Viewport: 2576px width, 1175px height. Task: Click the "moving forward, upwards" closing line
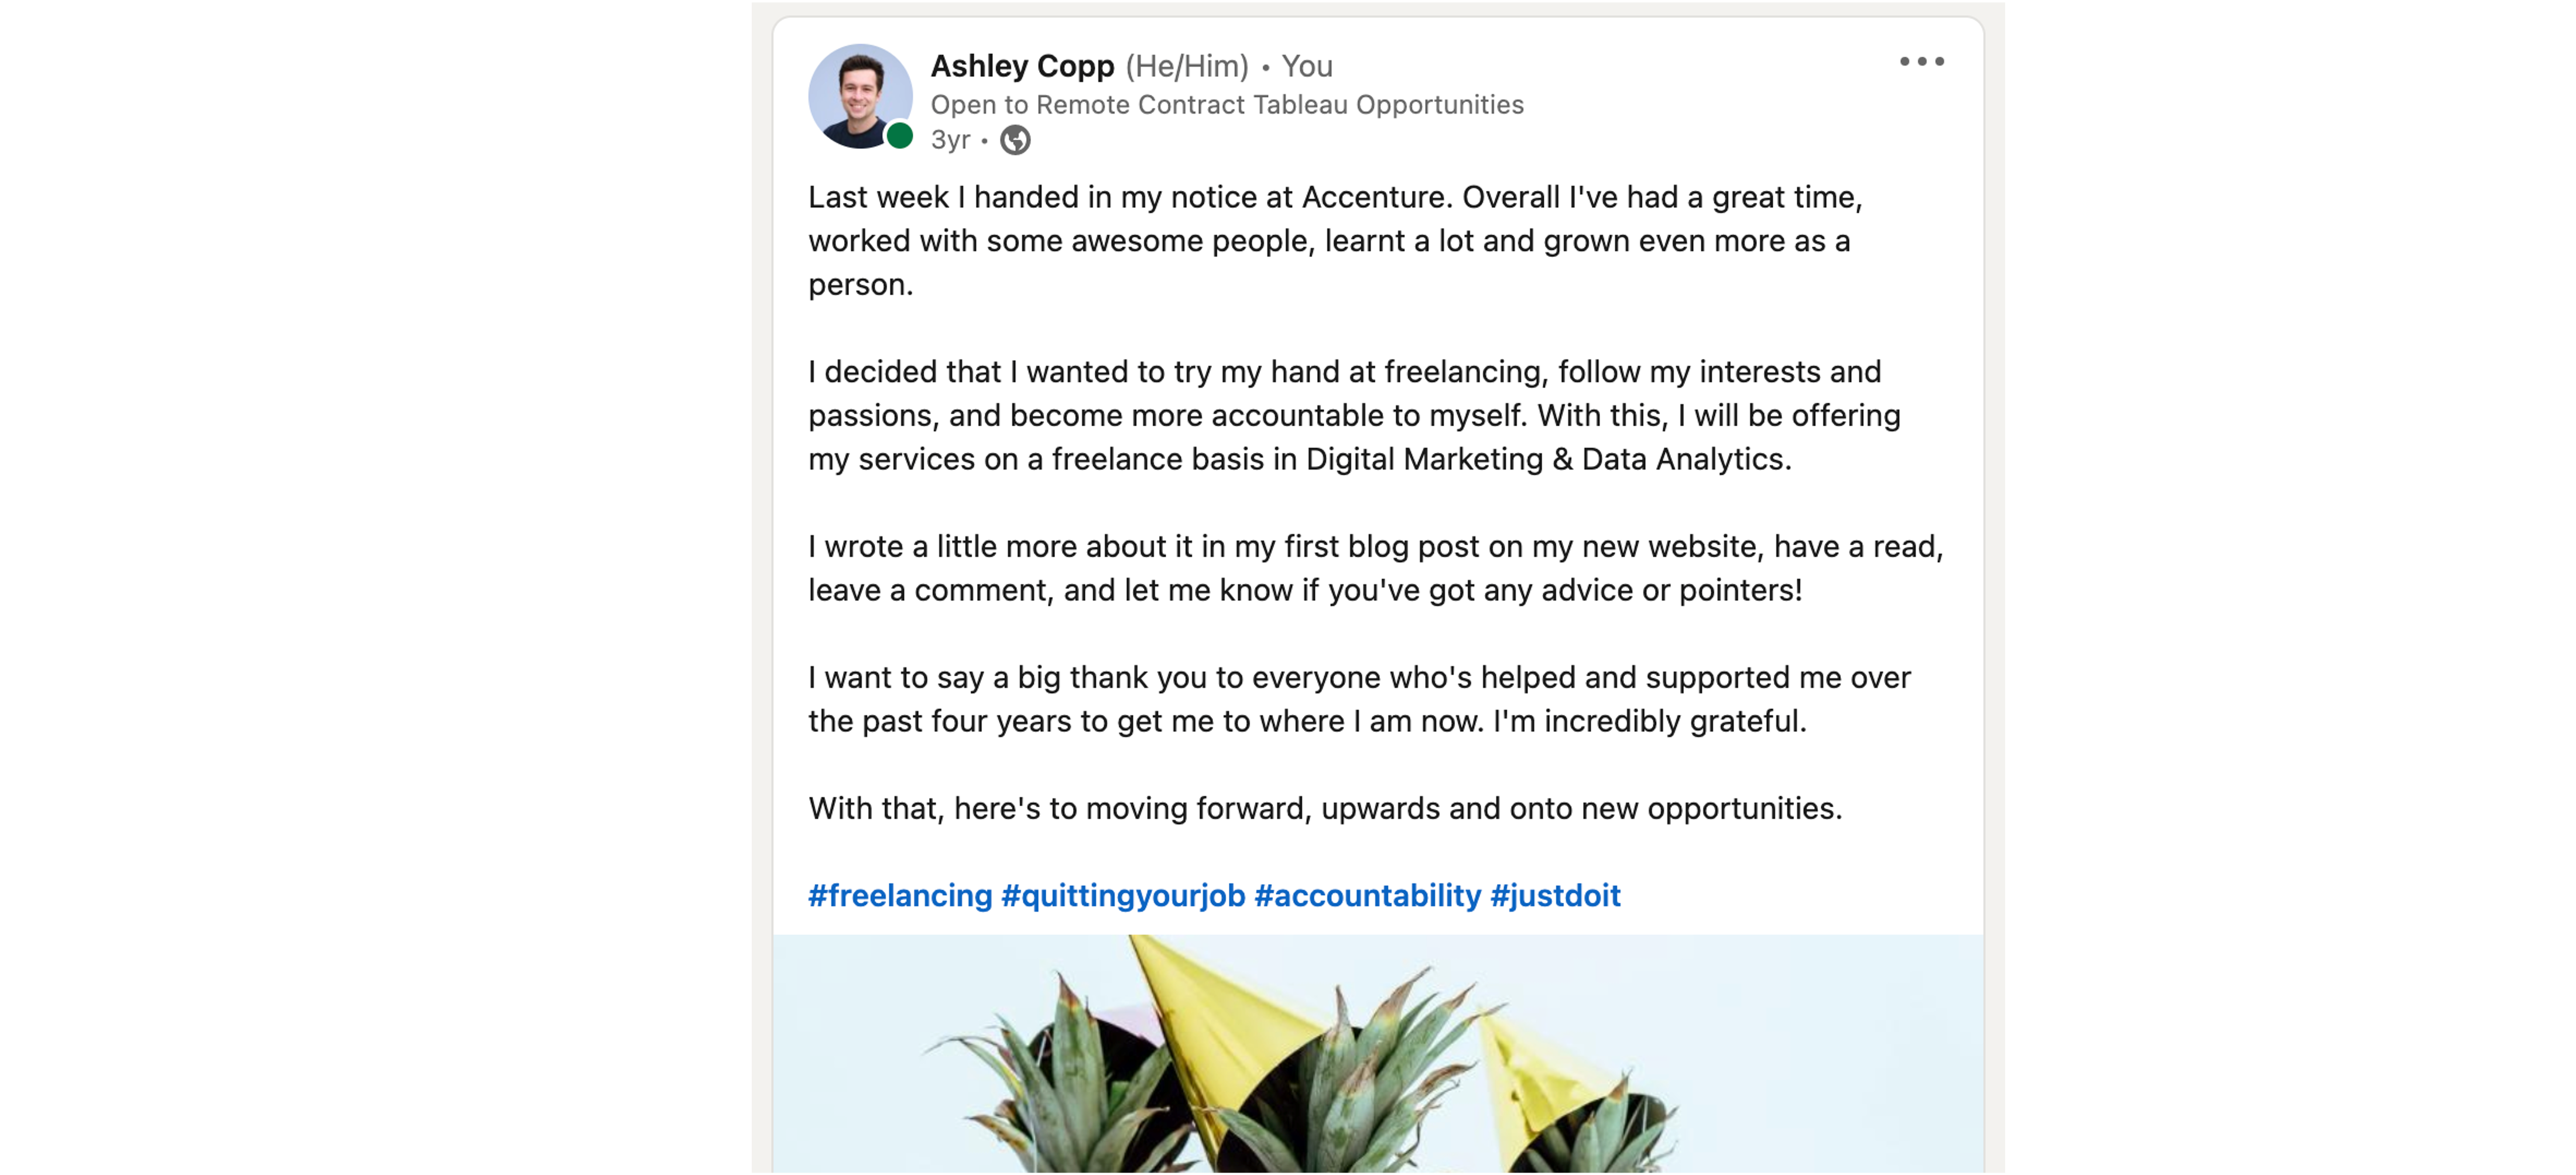(x=1324, y=808)
